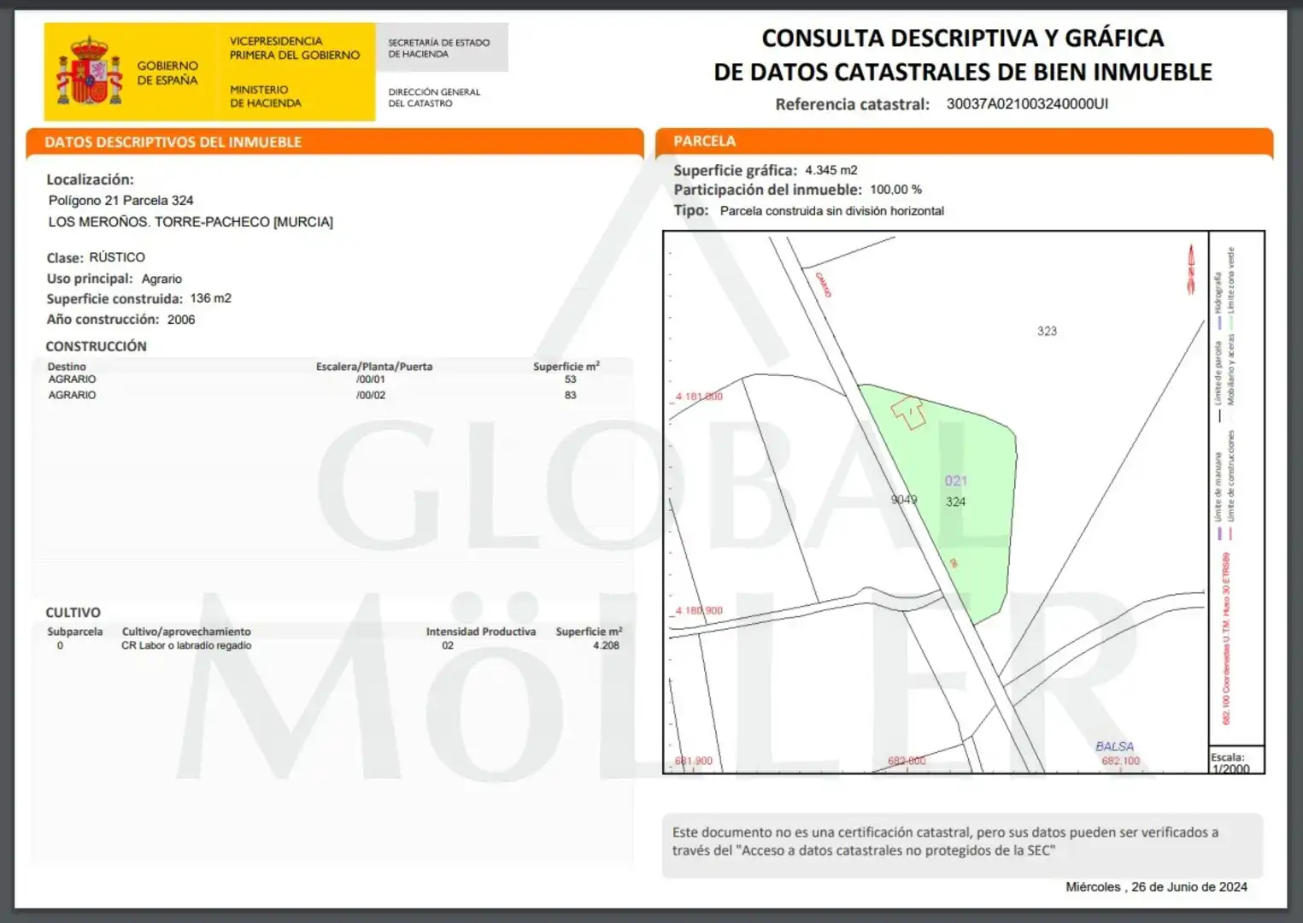This screenshot has width=1303, height=923.
Task: Click the '100,00 %' participation value
Action: tap(895, 190)
